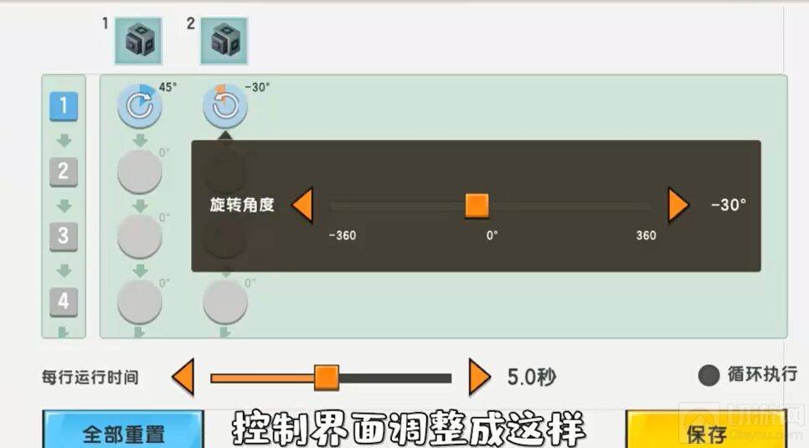Image resolution: width=809 pixels, height=448 pixels.
Task: Click the 旋转角度 slider handle
Action: click(477, 205)
